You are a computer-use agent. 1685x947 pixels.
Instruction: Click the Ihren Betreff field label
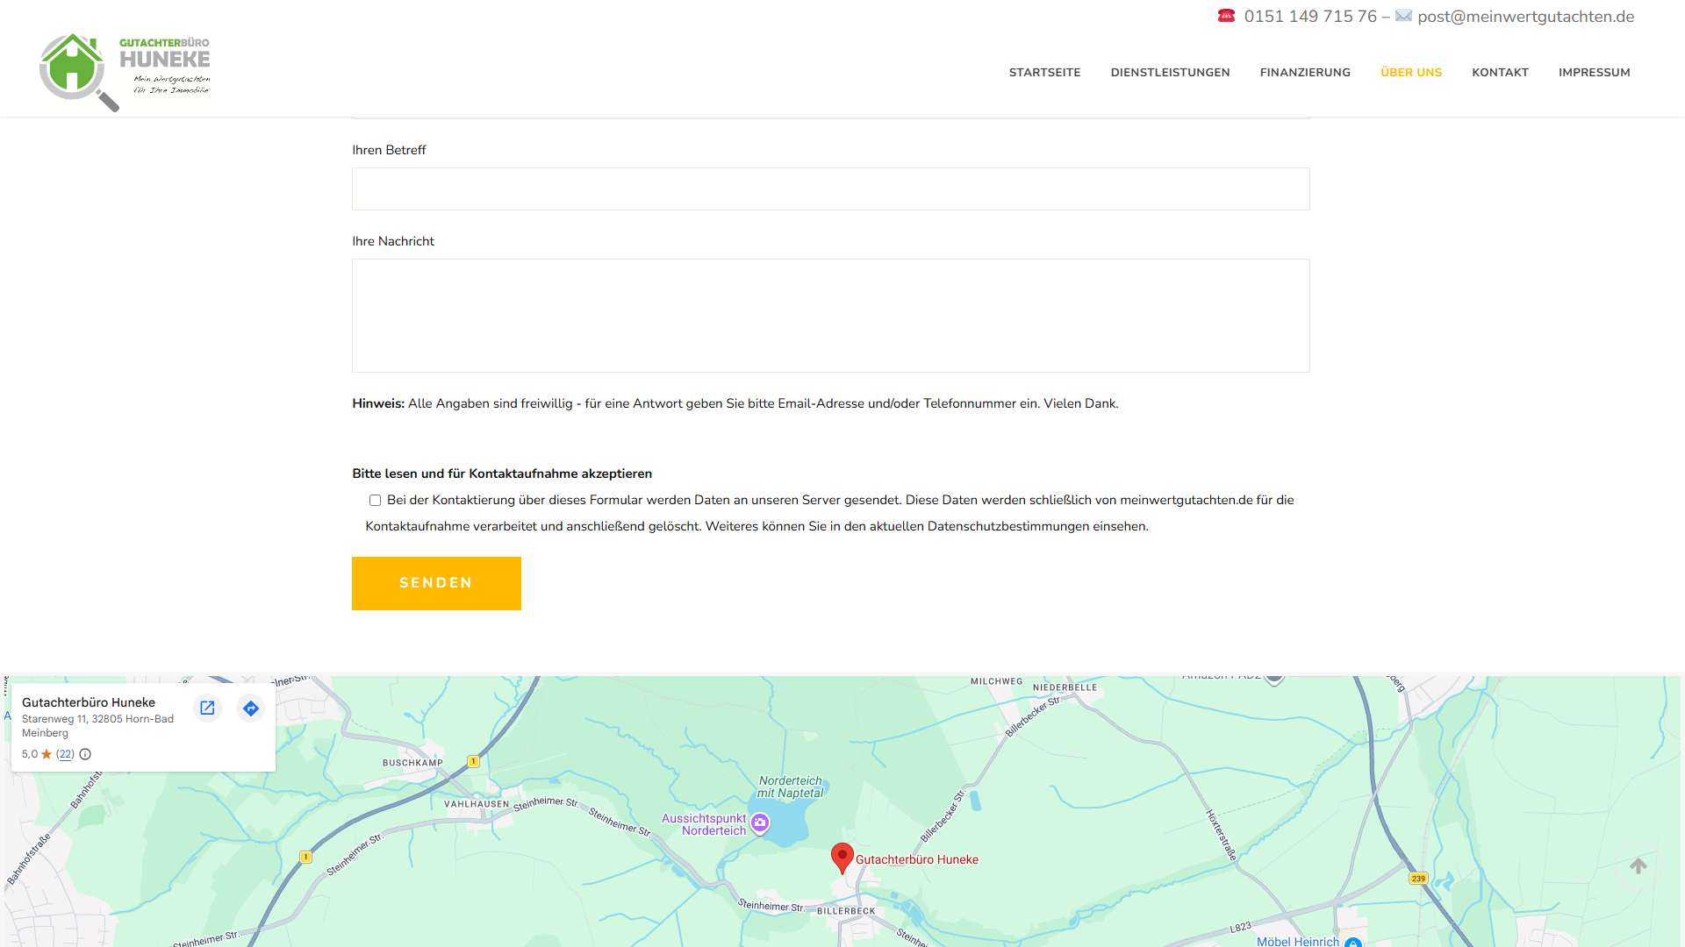click(x=389, y=150)
